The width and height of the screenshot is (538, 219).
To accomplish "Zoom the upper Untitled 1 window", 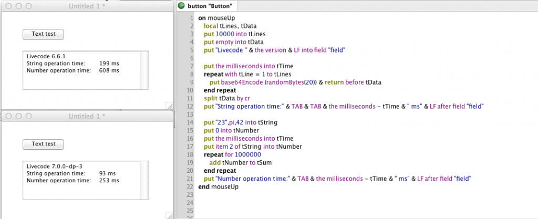I will coord(29,6).
